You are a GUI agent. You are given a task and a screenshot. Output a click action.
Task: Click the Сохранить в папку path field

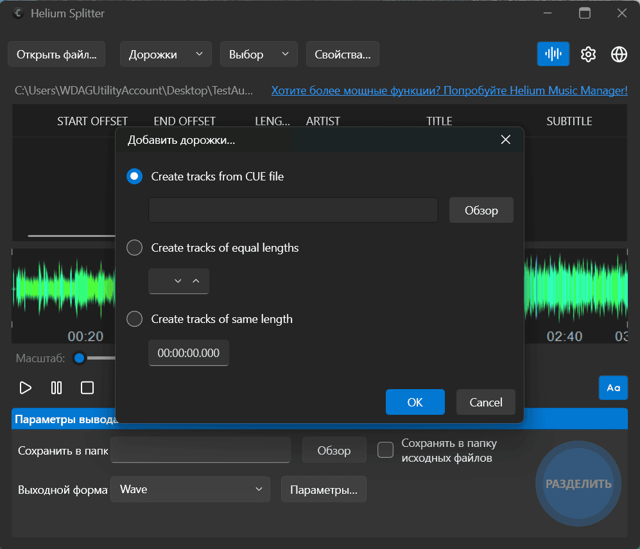[200, 450]
